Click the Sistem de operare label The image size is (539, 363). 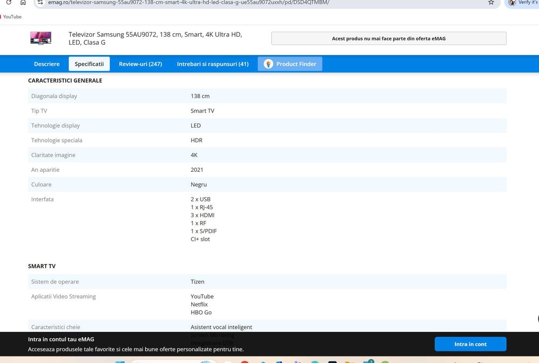(55, 282)
